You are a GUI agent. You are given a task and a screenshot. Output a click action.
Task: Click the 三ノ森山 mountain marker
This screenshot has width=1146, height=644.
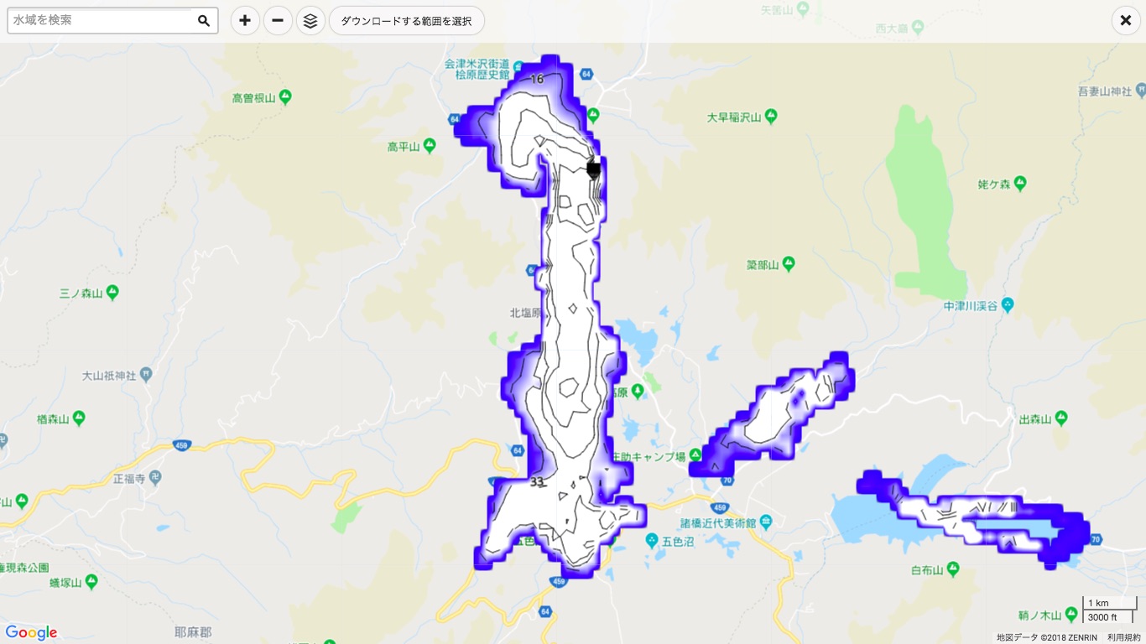point(112,292)
